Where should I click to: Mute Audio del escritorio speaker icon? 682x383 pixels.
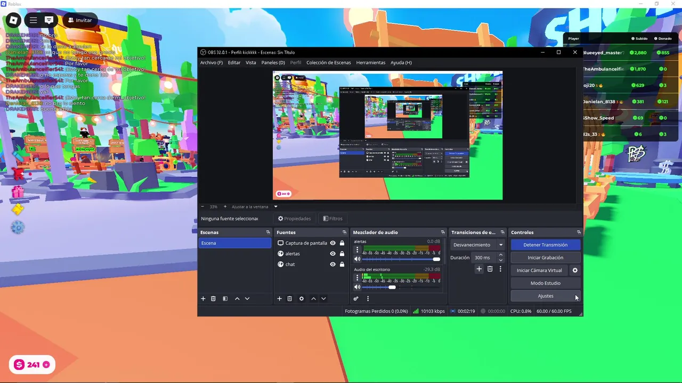tap(357, 287)
